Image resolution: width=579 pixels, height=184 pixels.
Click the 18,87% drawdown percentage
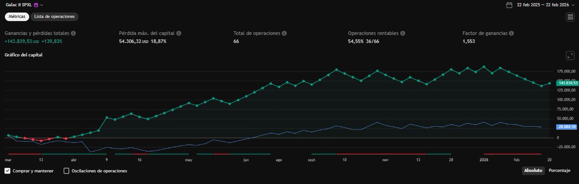tap(159, 41)
